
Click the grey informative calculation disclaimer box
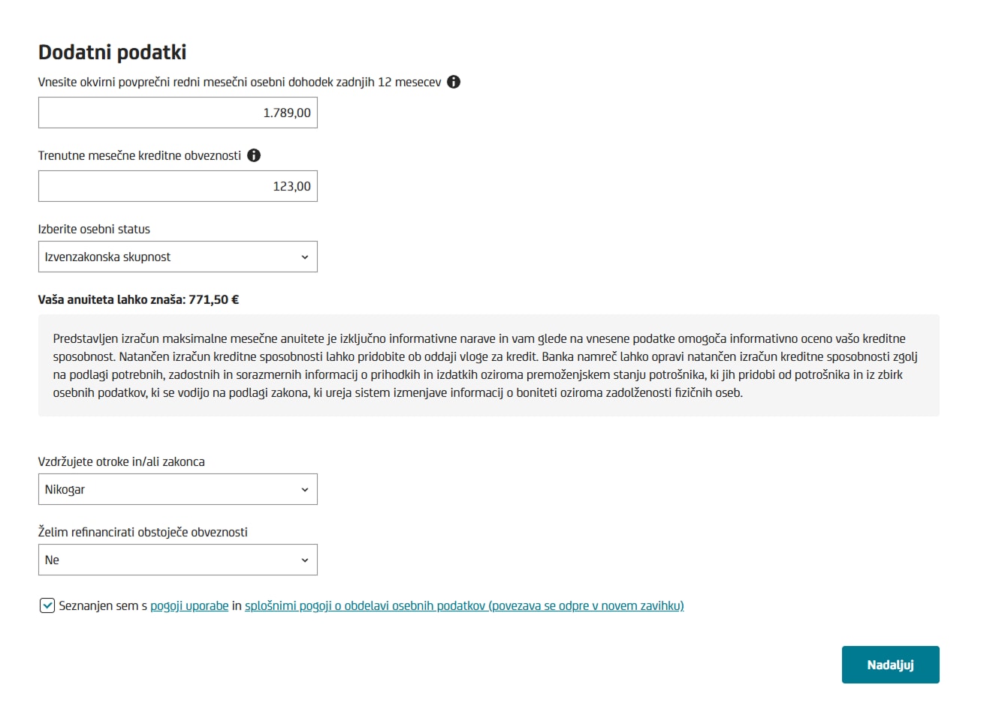pyautogui.click(x=488, y=365)
